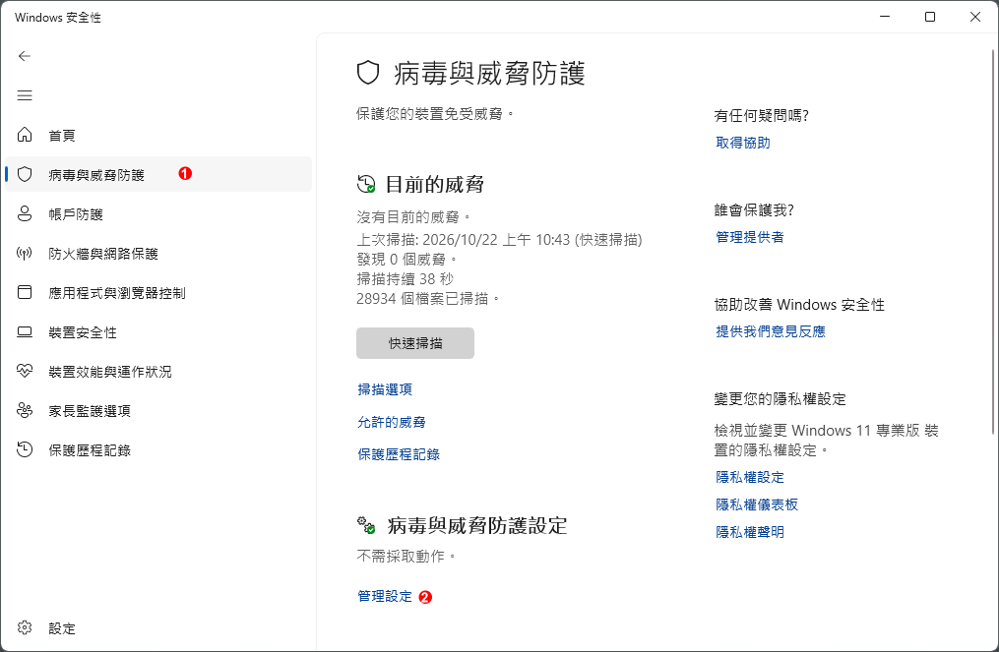Open the 隱私權儀表板 link
Viewport: 999px width, 652px height.
point(757,504)
